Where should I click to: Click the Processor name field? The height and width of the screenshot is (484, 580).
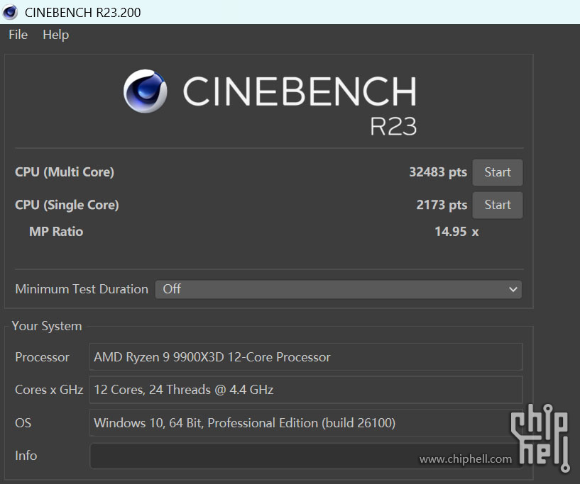click(306, 357)
